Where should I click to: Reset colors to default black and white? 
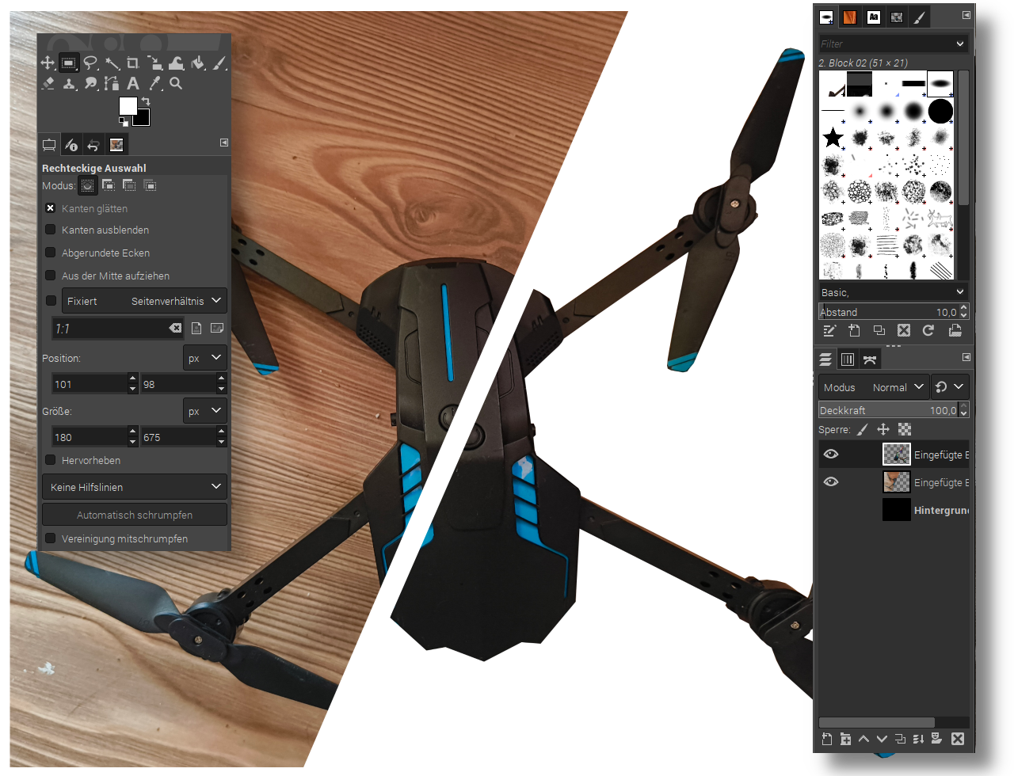point(124,121)
